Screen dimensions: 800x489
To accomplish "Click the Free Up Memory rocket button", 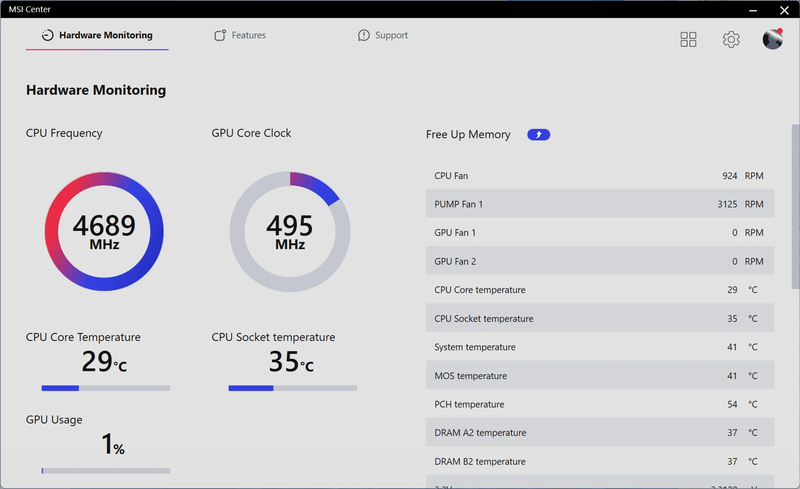I will (539, 135).
